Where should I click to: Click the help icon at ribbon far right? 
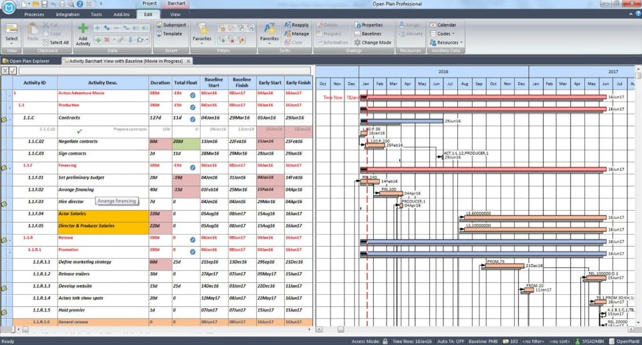click(x=638, y=14)
